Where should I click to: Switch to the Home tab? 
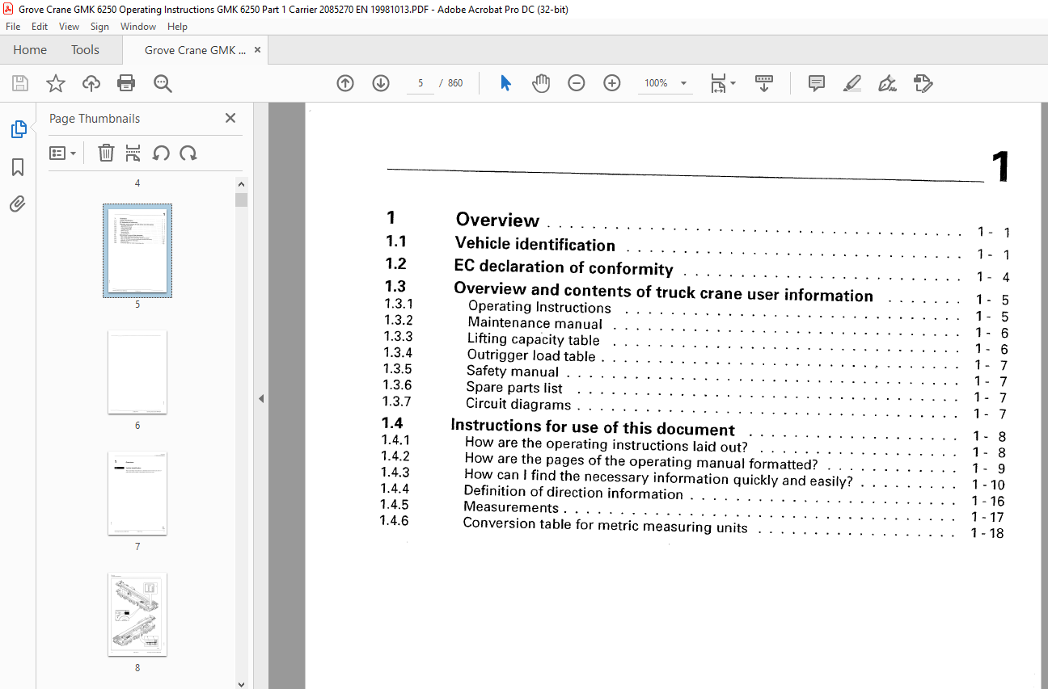click(x=30, y=50)
